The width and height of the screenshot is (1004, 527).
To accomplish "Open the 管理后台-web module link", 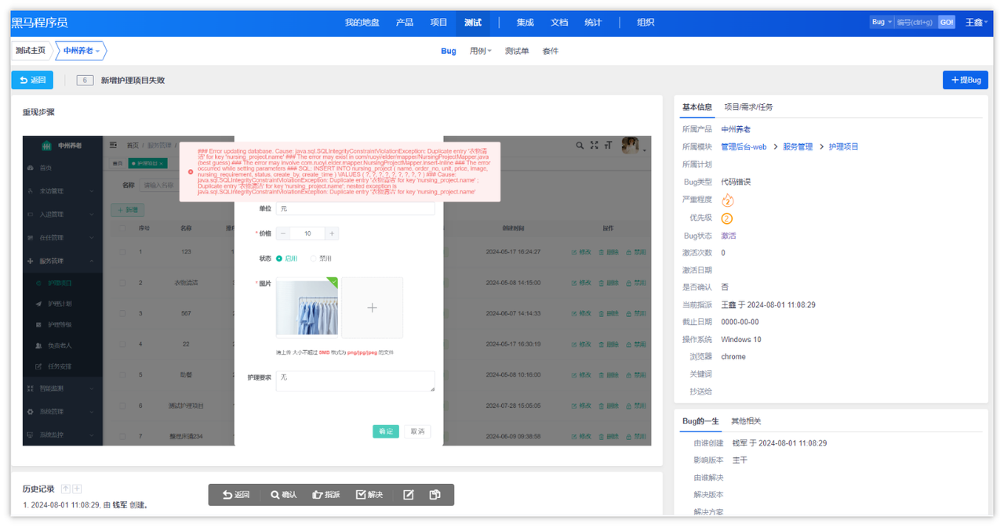I will tap(744, 146).
